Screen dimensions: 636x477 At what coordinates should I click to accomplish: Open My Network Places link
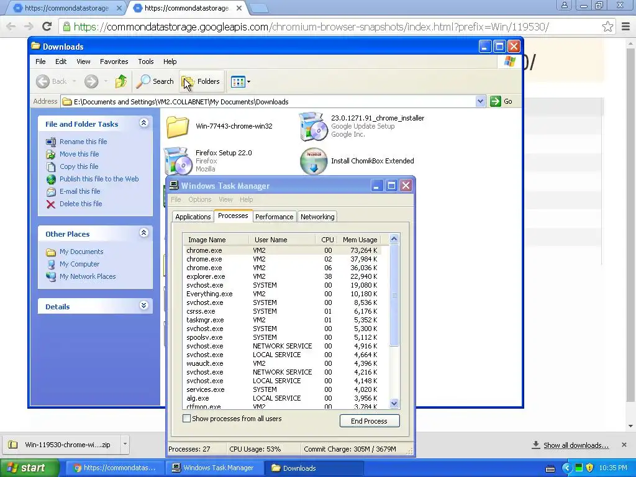(x=88, y=276)
